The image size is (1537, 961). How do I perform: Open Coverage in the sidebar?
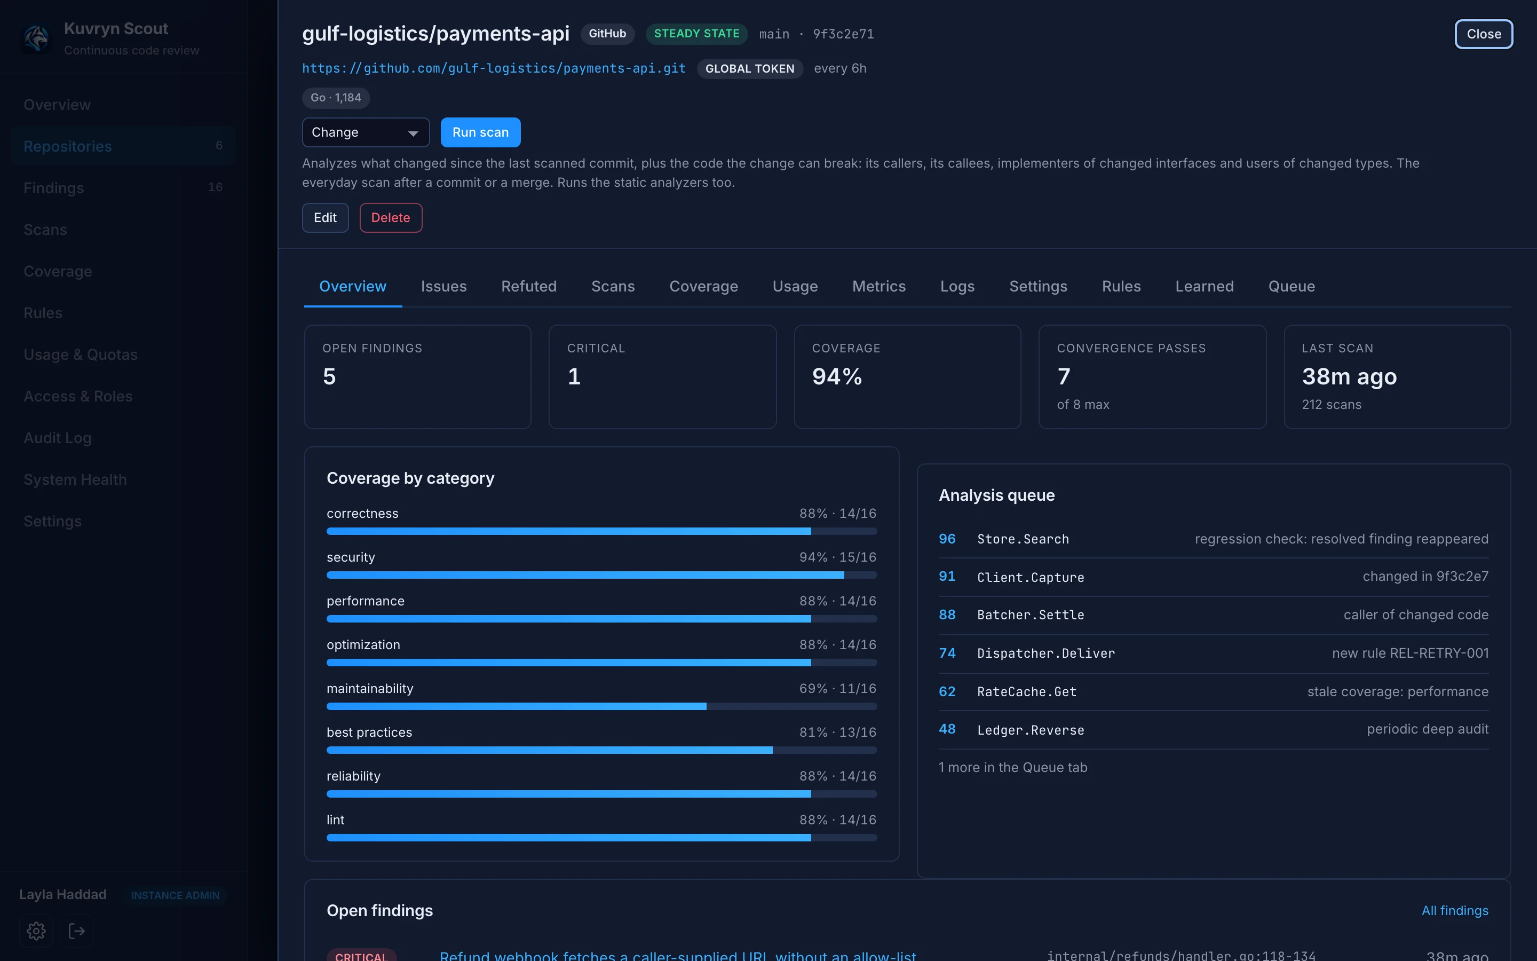click(123, 271)
